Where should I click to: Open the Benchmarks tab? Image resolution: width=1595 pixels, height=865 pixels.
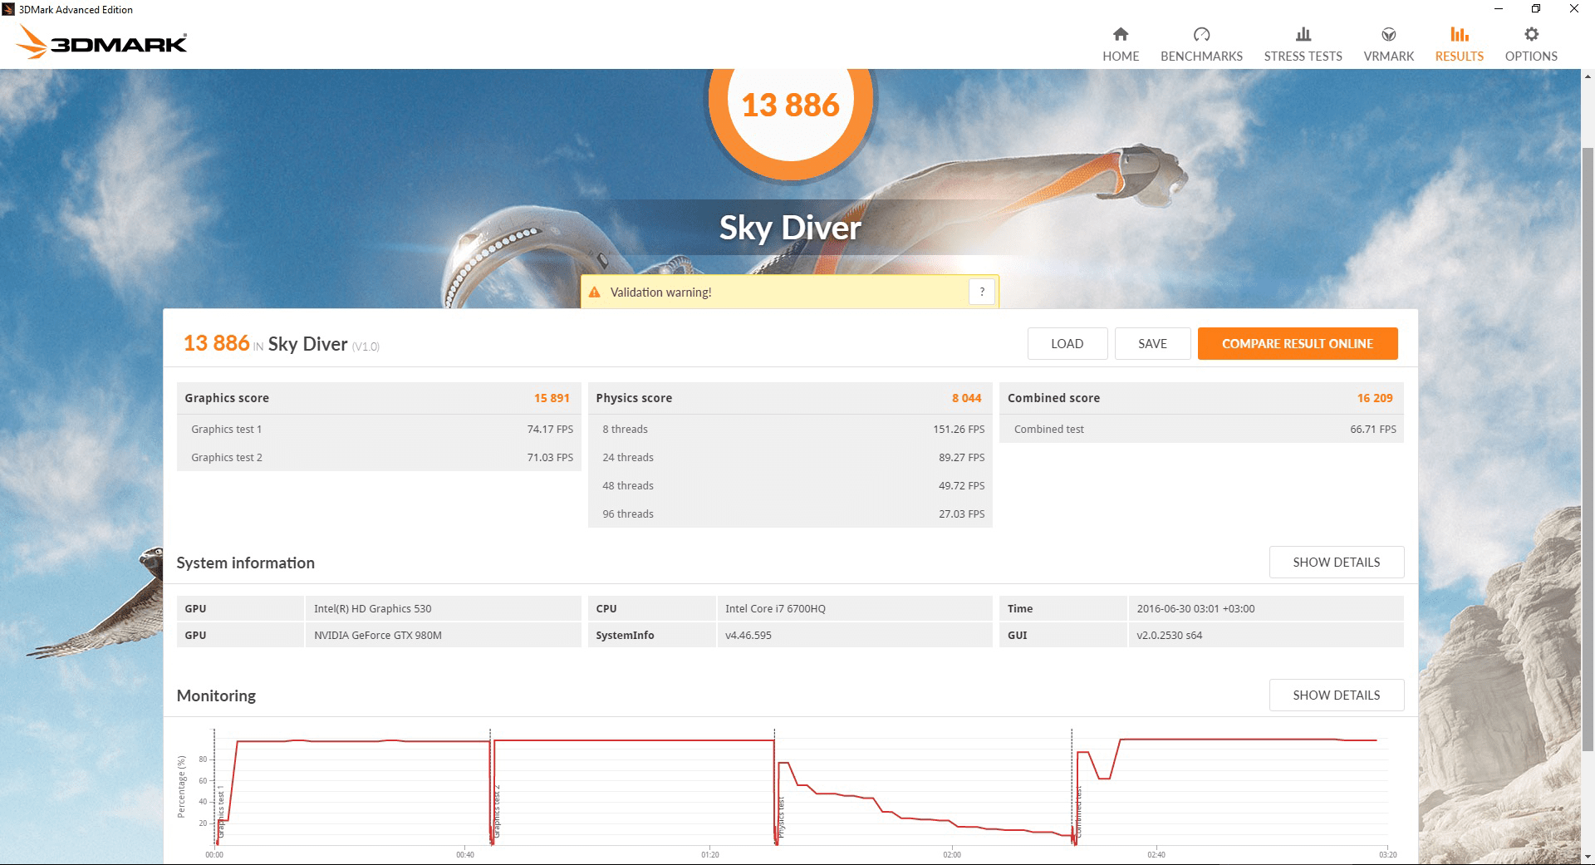tap(1201, 44)
